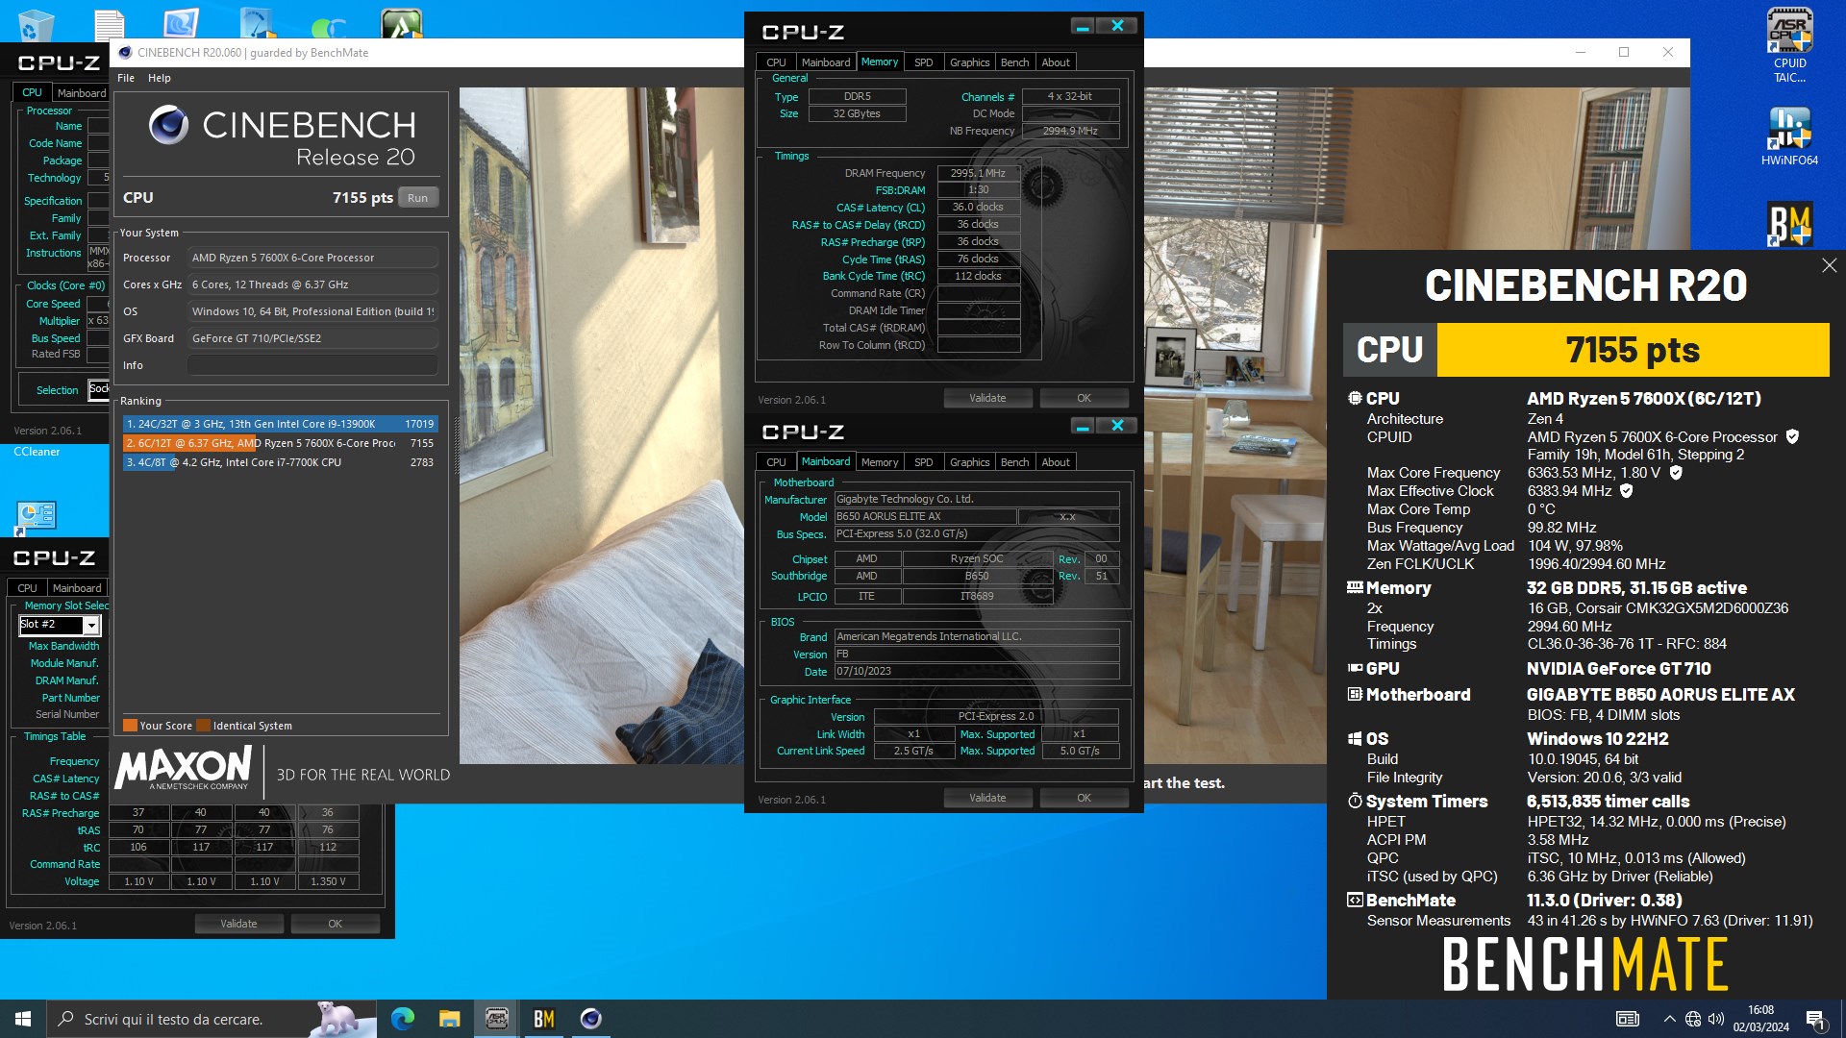This screenshot has width=1846, height=1038.
Task: Switch to BenchMate via the taskbar icon
Action: click(543, 1019)
